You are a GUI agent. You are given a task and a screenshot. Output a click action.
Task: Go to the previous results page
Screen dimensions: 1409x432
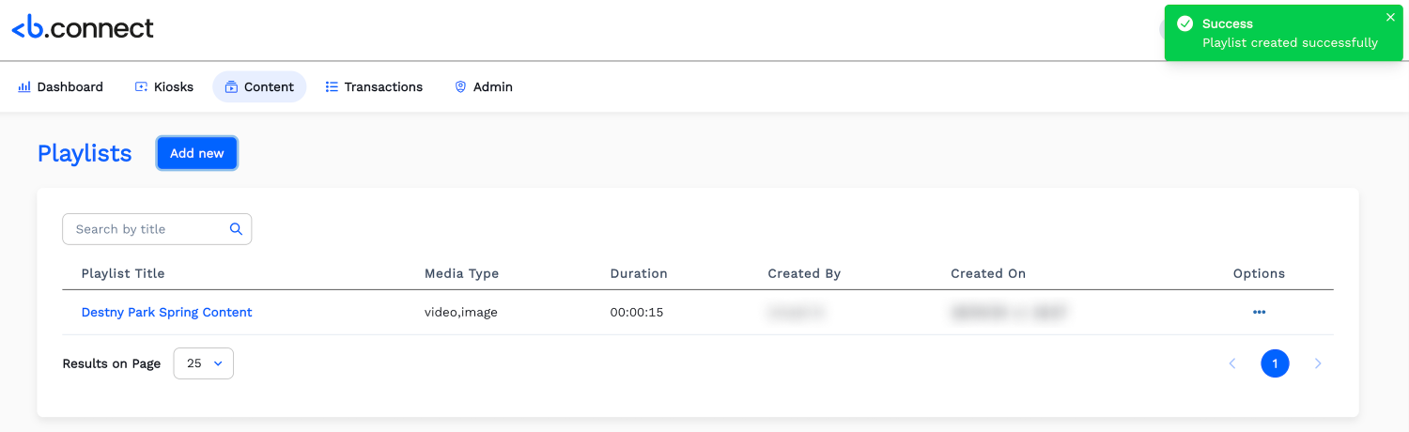coord(1232,363)
